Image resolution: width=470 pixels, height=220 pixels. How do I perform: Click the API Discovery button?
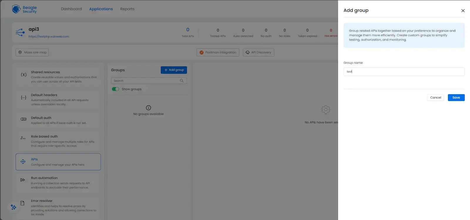click(258, 52)
